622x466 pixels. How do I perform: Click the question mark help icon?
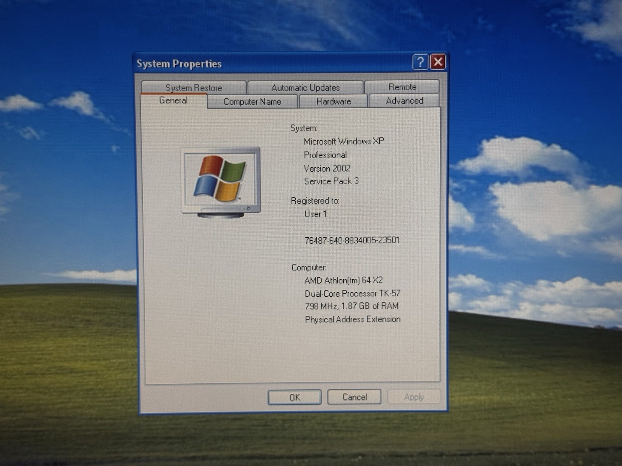click(420, 62)
